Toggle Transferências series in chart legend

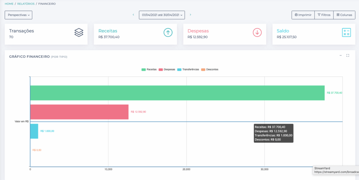click(x=188, y=70)
